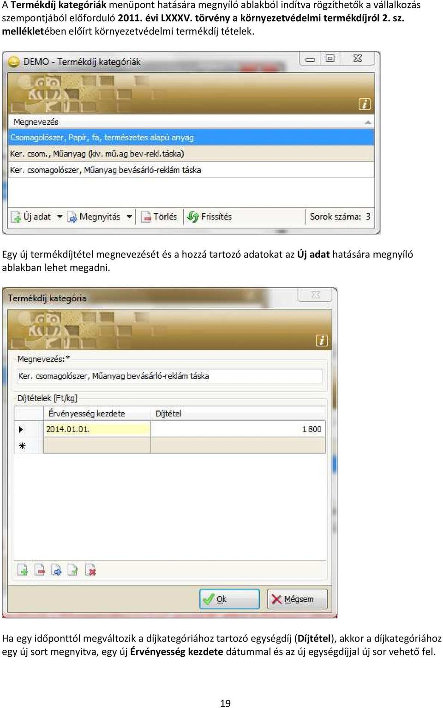Select row Ker. csom., Műanyag (kiv. mű.ag bev-rekl.táska)
443x708 pixels.
(191, 154)
